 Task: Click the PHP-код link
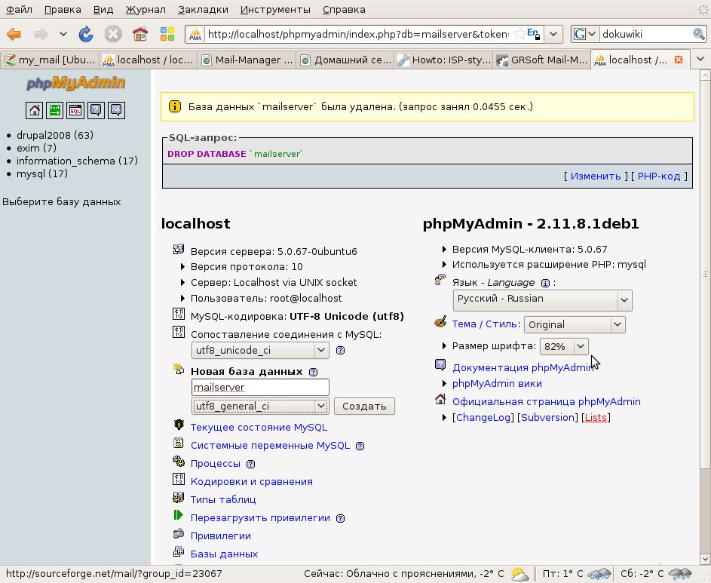coord(659,176)
